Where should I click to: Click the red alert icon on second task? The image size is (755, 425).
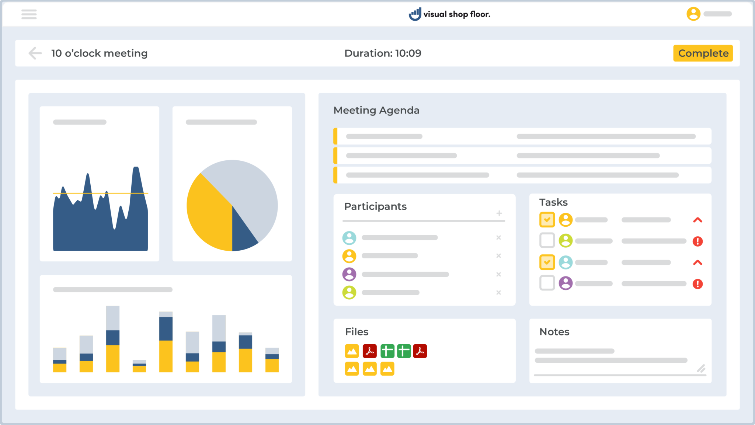(x=697, y=241)
